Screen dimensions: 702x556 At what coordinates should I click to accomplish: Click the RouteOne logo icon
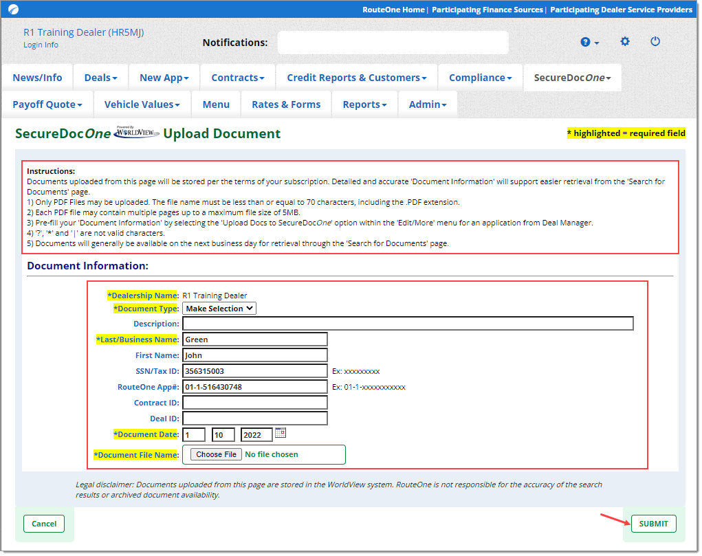pyautogui.click(x=14, y=10)
